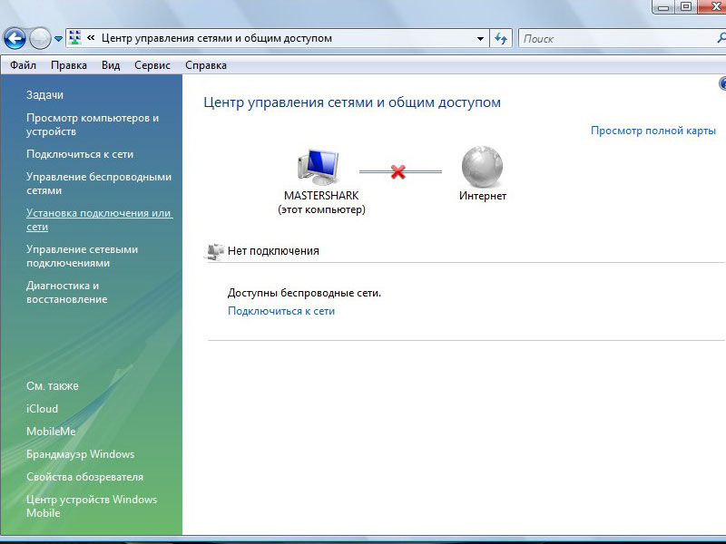Open Брандмауэр Windows link
This screenshot has height=544, width=726.
click(x=80, y=454)
